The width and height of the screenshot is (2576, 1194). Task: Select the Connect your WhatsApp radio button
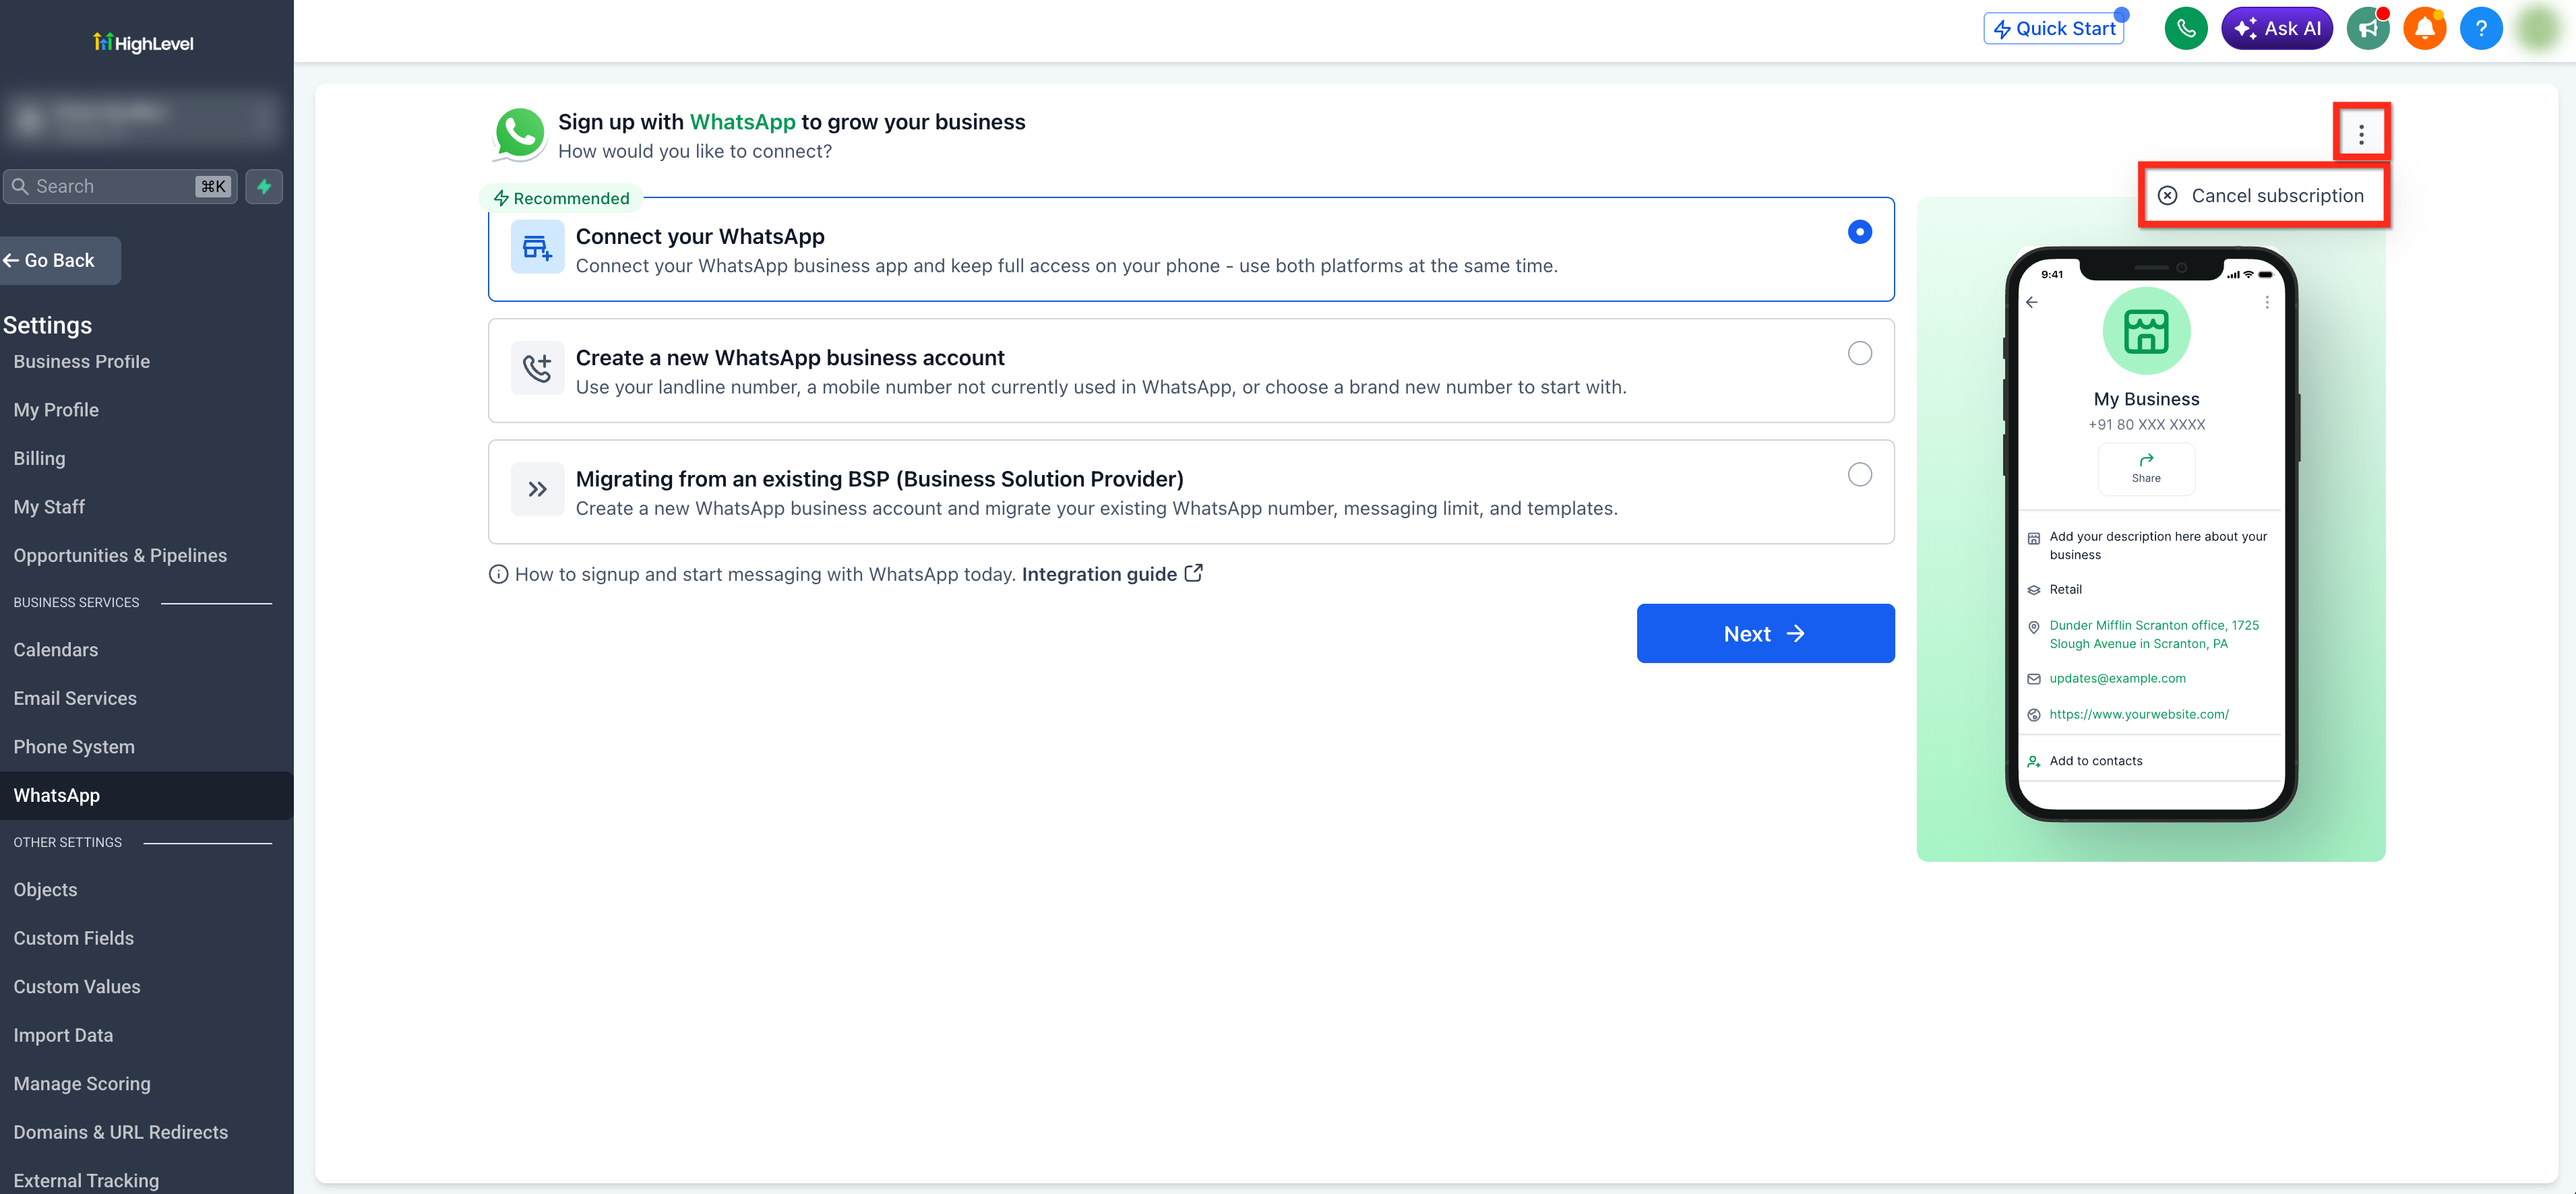pyautogui.click(x=1859, y=232)
